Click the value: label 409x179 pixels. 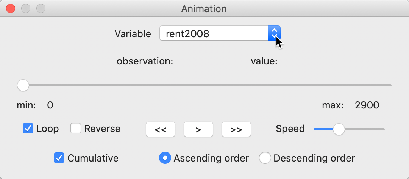tap(264, 61)
